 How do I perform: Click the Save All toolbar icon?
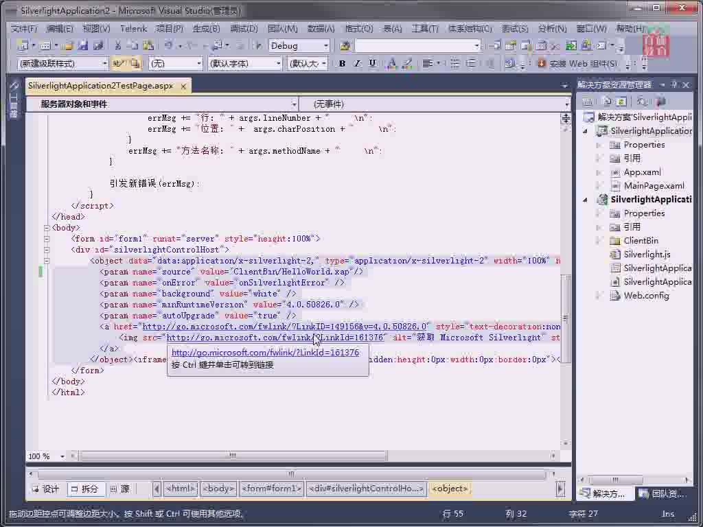(97, 45)
